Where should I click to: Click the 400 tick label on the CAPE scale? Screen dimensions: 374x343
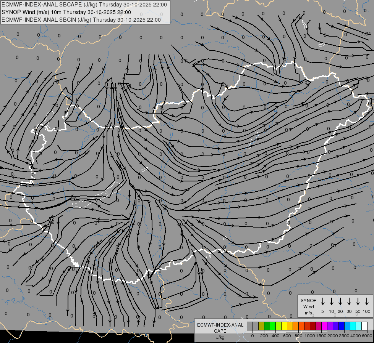tap(275, 336)
